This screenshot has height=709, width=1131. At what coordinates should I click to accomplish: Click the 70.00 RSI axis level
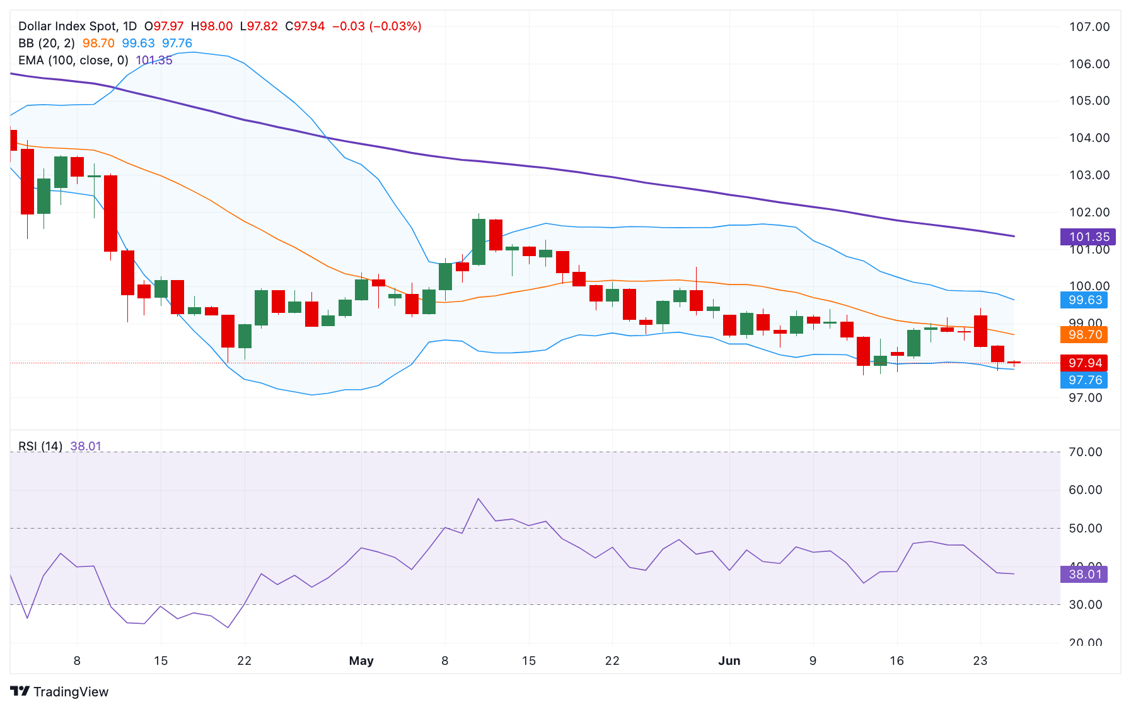(1086, 452)
